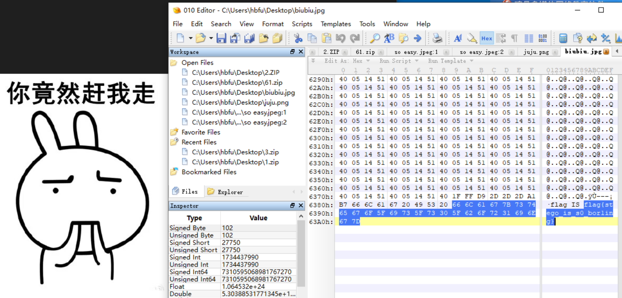Click the Close All files icon

pyautogui.click(x=277, y=39)
